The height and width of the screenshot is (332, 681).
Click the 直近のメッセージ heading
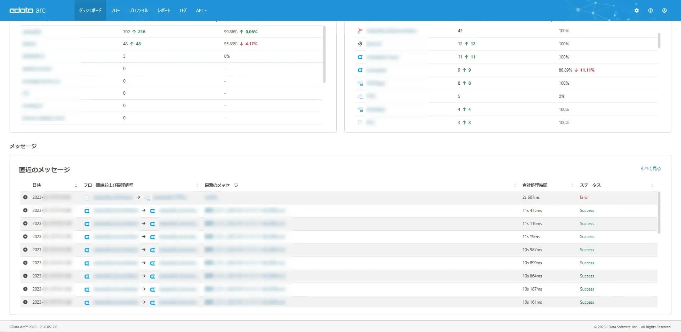[x=44, y=170]
